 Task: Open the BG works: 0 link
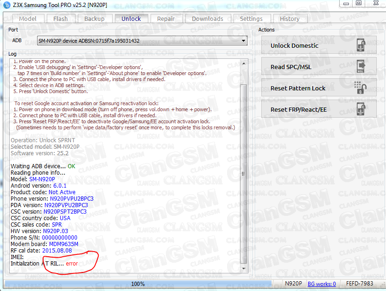322,284
